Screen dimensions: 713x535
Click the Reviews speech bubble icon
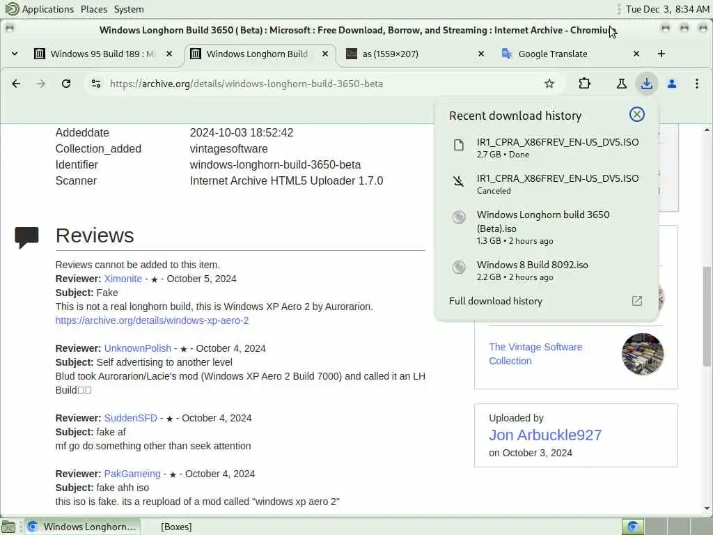[26, 238]
